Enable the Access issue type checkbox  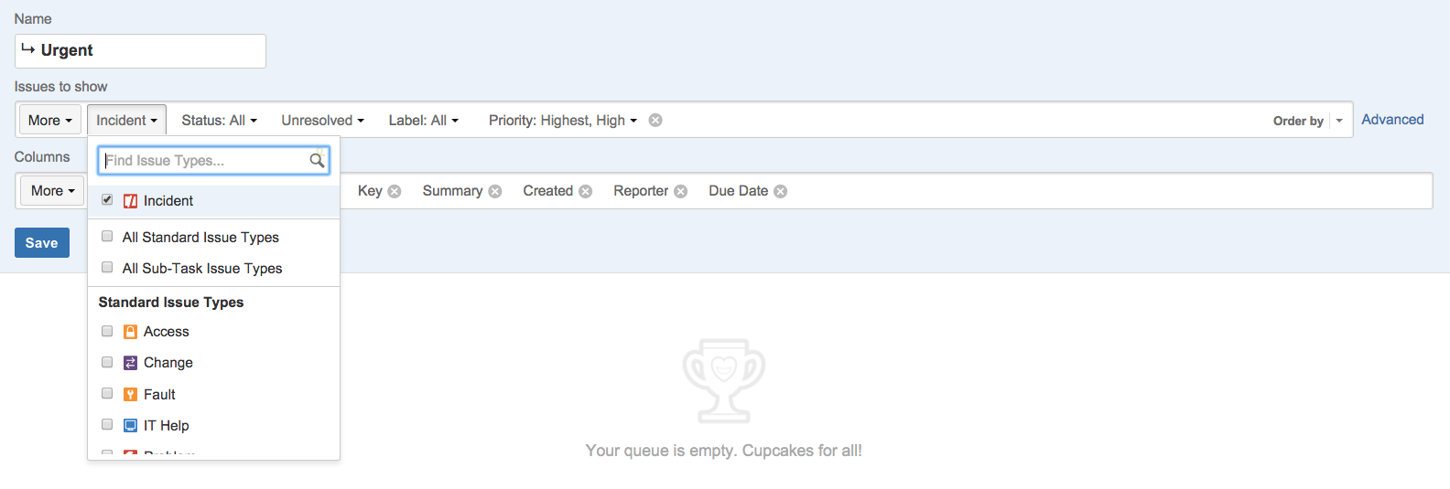coord(107,331)
